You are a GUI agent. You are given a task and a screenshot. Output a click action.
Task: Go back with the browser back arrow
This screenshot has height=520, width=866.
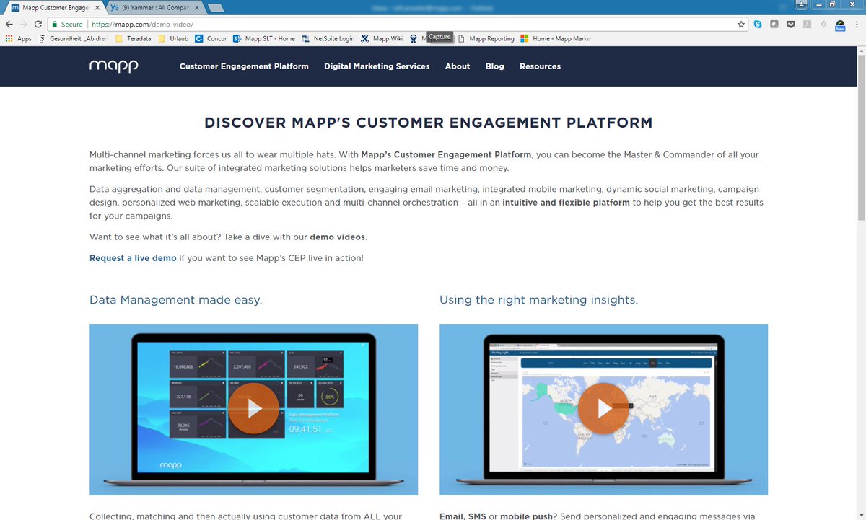click(x=9, y=24)
